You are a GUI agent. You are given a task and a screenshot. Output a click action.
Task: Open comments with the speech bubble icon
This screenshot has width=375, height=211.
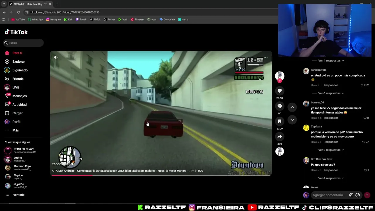click(279, 106)
